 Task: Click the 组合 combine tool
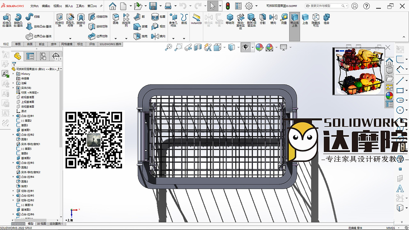[x=326, y=19]
